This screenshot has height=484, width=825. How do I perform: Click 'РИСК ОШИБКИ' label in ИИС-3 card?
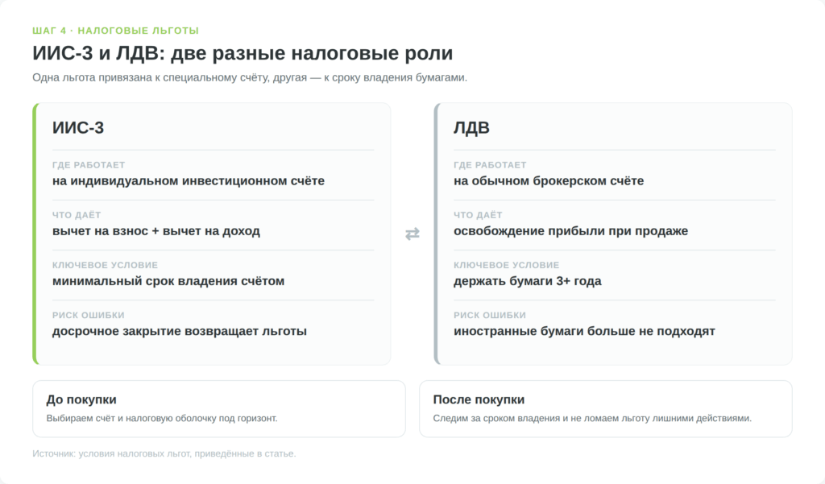89,315
